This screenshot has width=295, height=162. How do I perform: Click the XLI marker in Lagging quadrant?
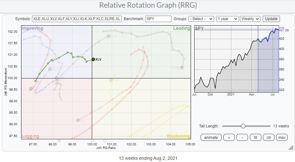click(x=78, y=120)
